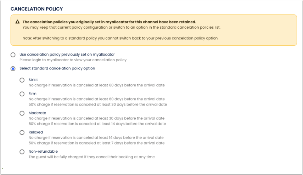Select the Moderate policy radio button
303x175 pixels.
[x=22, y=113]
